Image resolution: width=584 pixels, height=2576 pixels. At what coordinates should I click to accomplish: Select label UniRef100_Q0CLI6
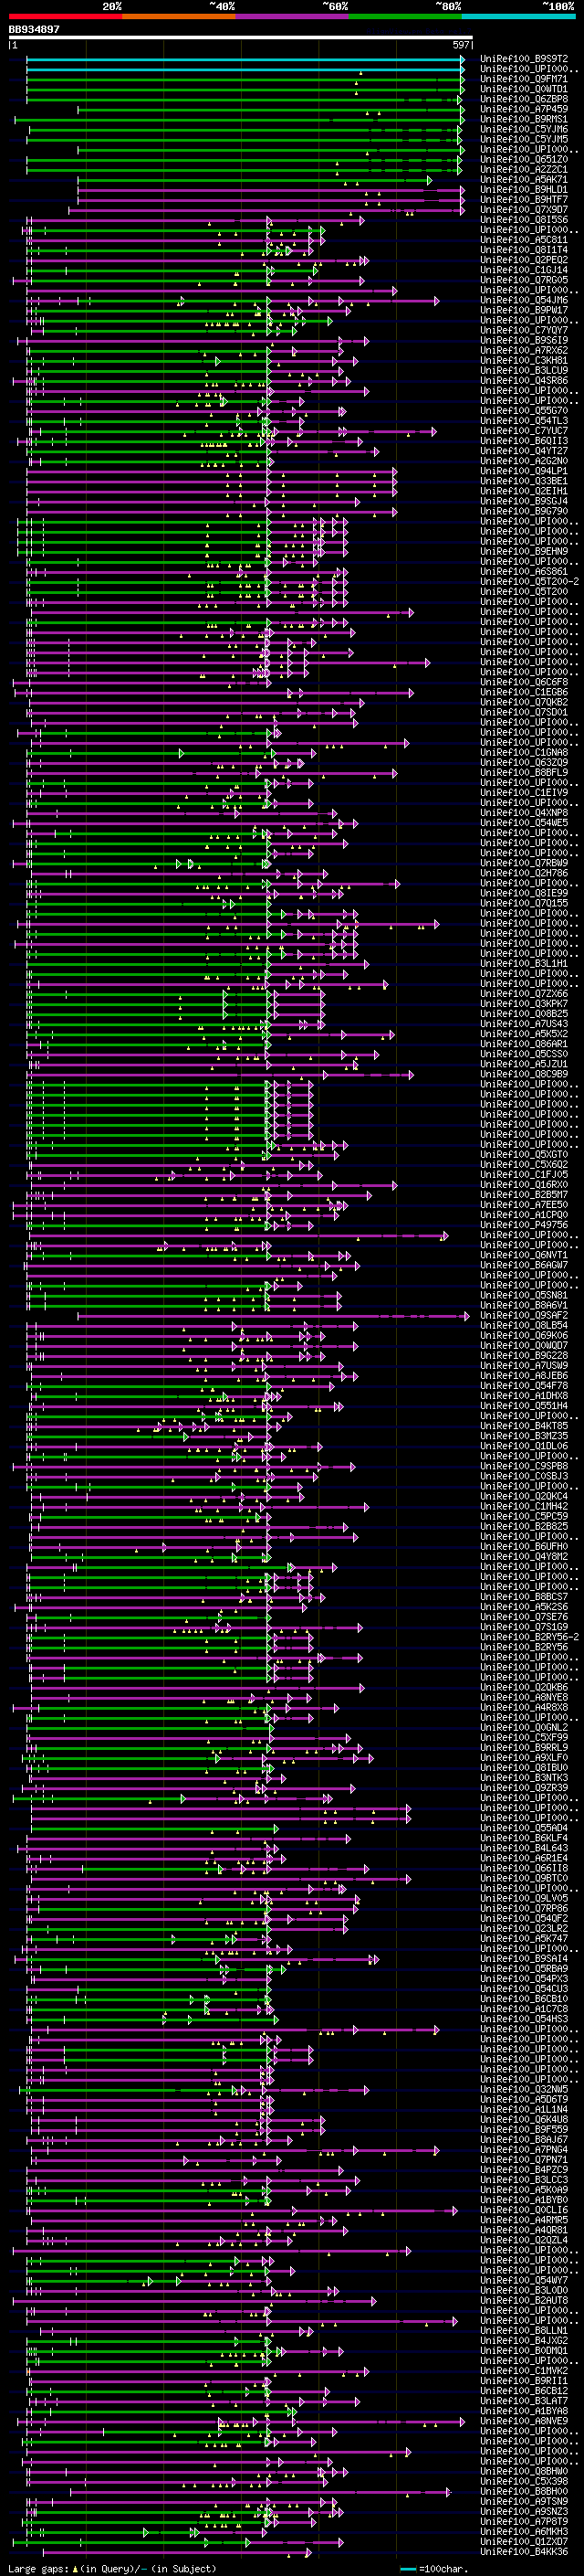[x=524, y=2209]
